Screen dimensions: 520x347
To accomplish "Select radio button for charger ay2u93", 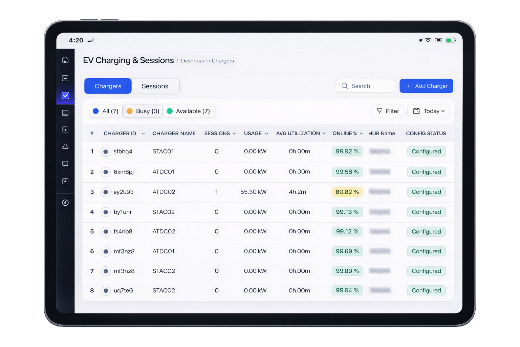I will click(x=106, y=192).
